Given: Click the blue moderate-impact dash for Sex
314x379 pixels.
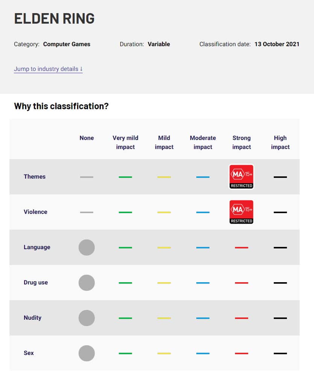Looking at the screenshot, I should coord(203,353).
